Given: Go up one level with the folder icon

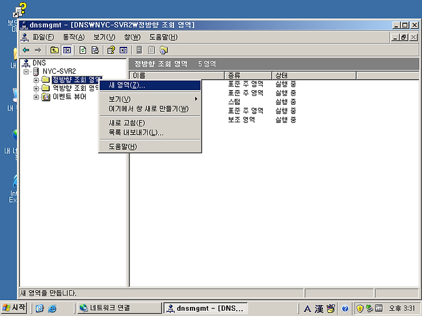Looking at the screenshot, I should coord(55,50).
